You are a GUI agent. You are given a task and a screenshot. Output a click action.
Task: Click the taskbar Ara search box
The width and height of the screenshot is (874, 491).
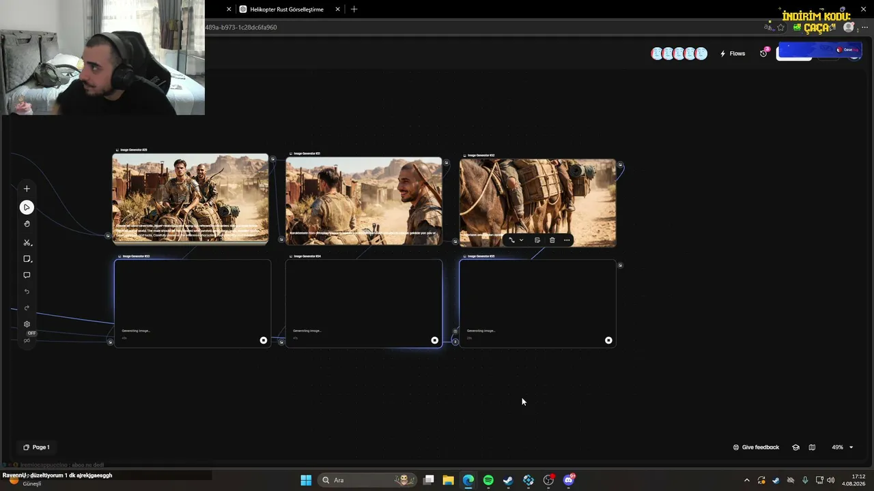point(368,480)
